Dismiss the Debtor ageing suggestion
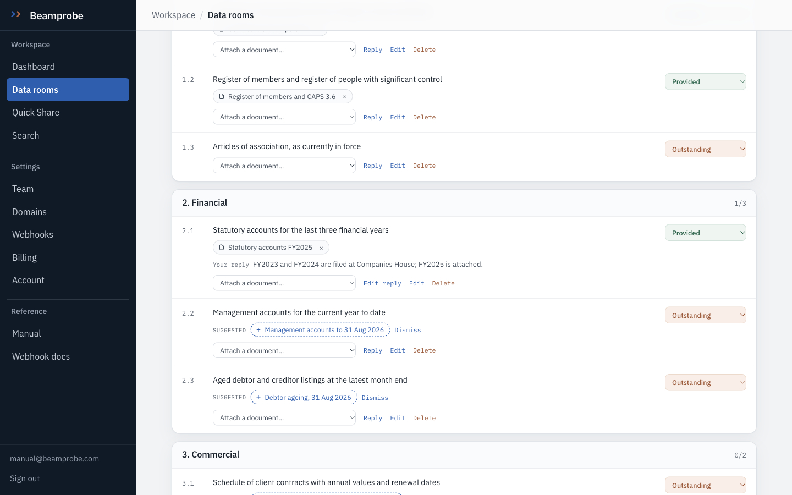792x495 pixels. 375,398
